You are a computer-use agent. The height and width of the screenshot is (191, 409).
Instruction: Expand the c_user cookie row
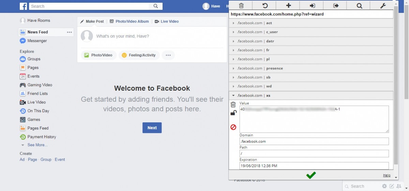coord(311,32)
